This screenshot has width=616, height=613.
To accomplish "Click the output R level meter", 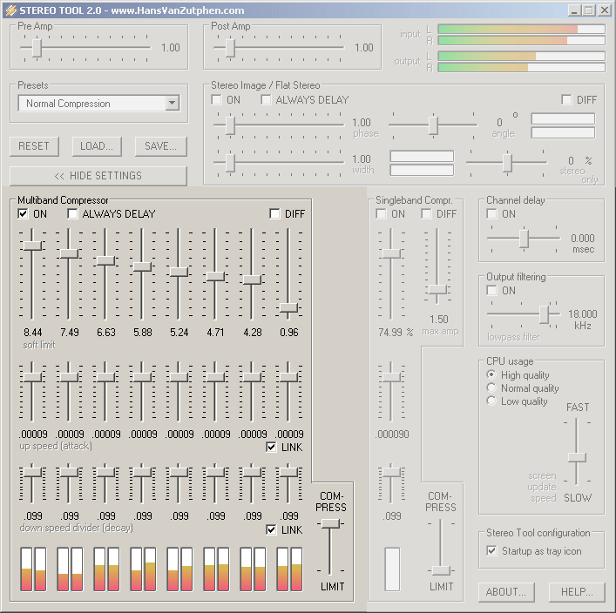I will 521,68.
